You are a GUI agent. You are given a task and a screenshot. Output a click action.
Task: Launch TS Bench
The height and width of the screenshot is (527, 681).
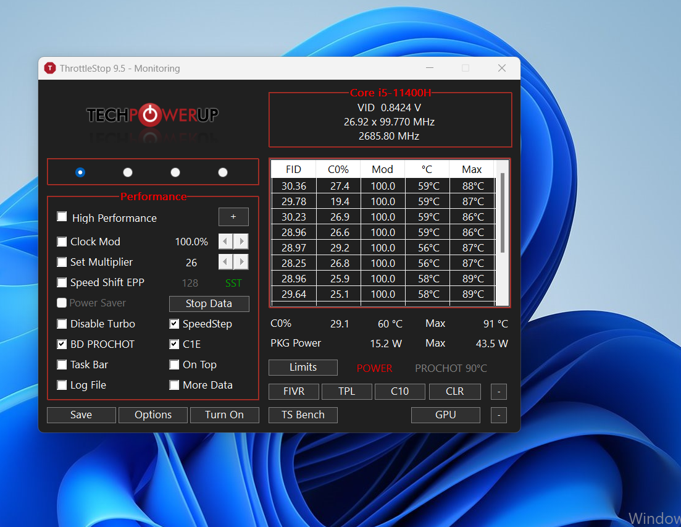[303, 415]
